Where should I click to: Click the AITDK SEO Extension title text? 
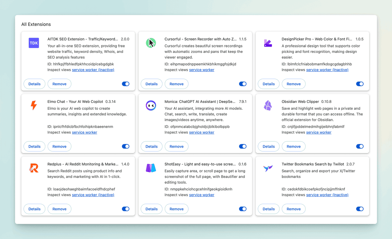pyautogui.click(x=83, y=39)
